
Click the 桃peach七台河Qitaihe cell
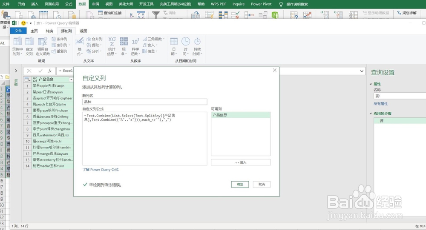52,104
